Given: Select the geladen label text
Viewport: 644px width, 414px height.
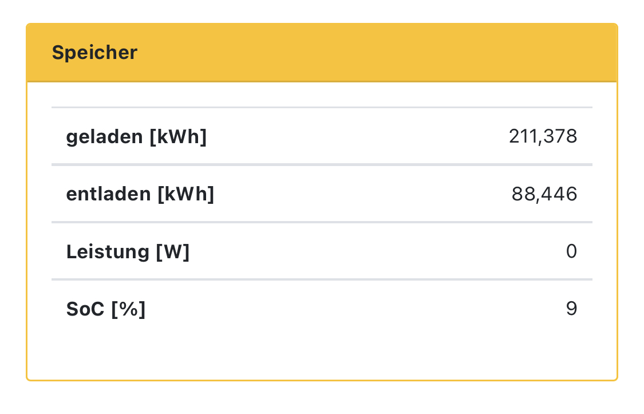Looking at the screenshot, I should point(105,137).
